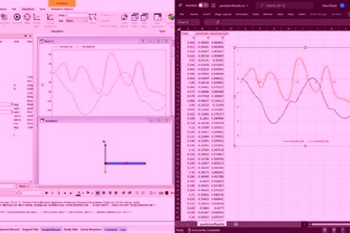Click the italic icon in Dymola command toolbar
Screen dimensions: 350x233
52,193
